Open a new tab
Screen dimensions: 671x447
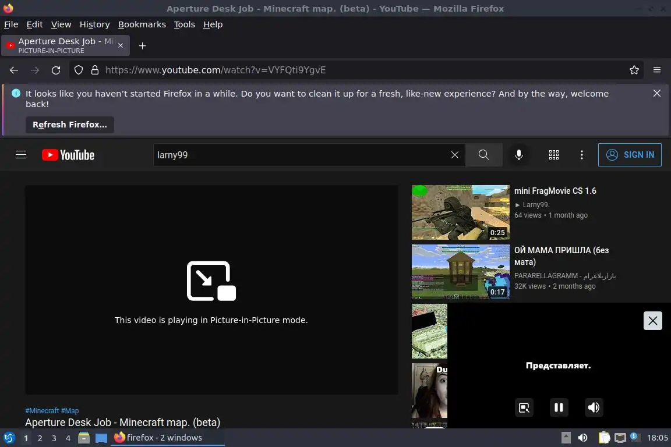click(x=143, y=46)
